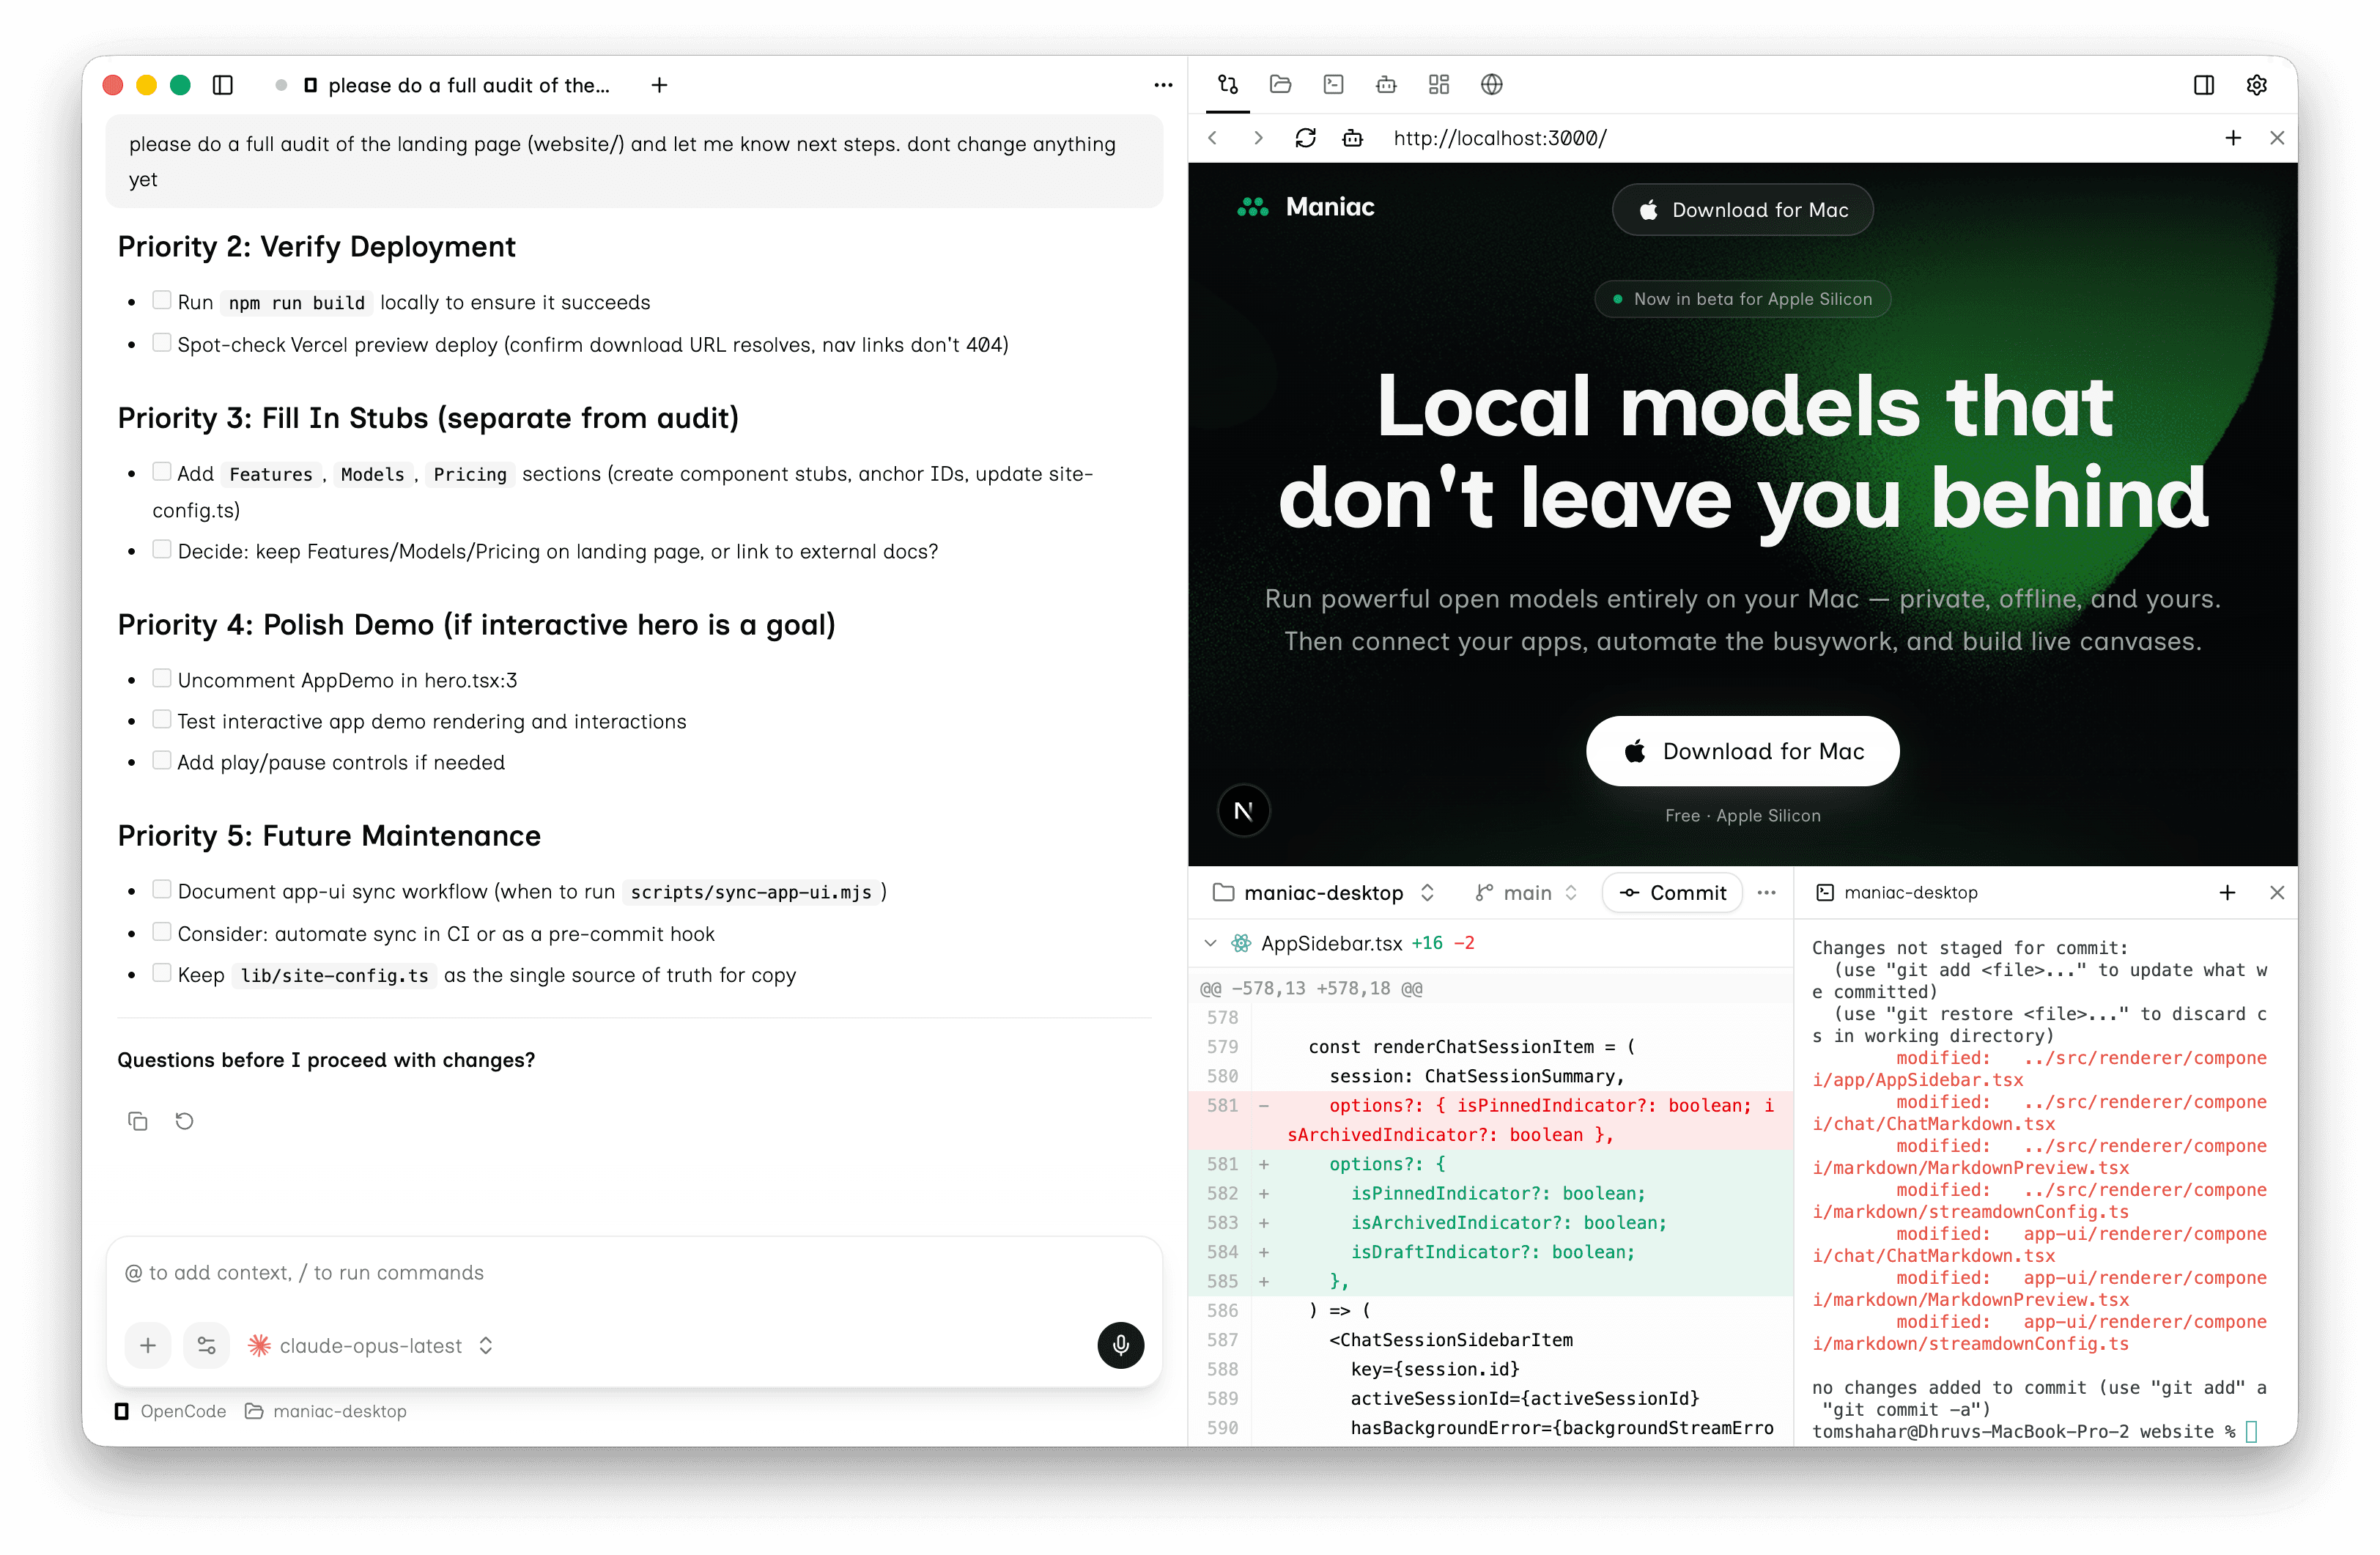Open the maniac-desktop repository dropdown
2380x1555 pixels.
pyautogui.click(x=1323, y=893)
